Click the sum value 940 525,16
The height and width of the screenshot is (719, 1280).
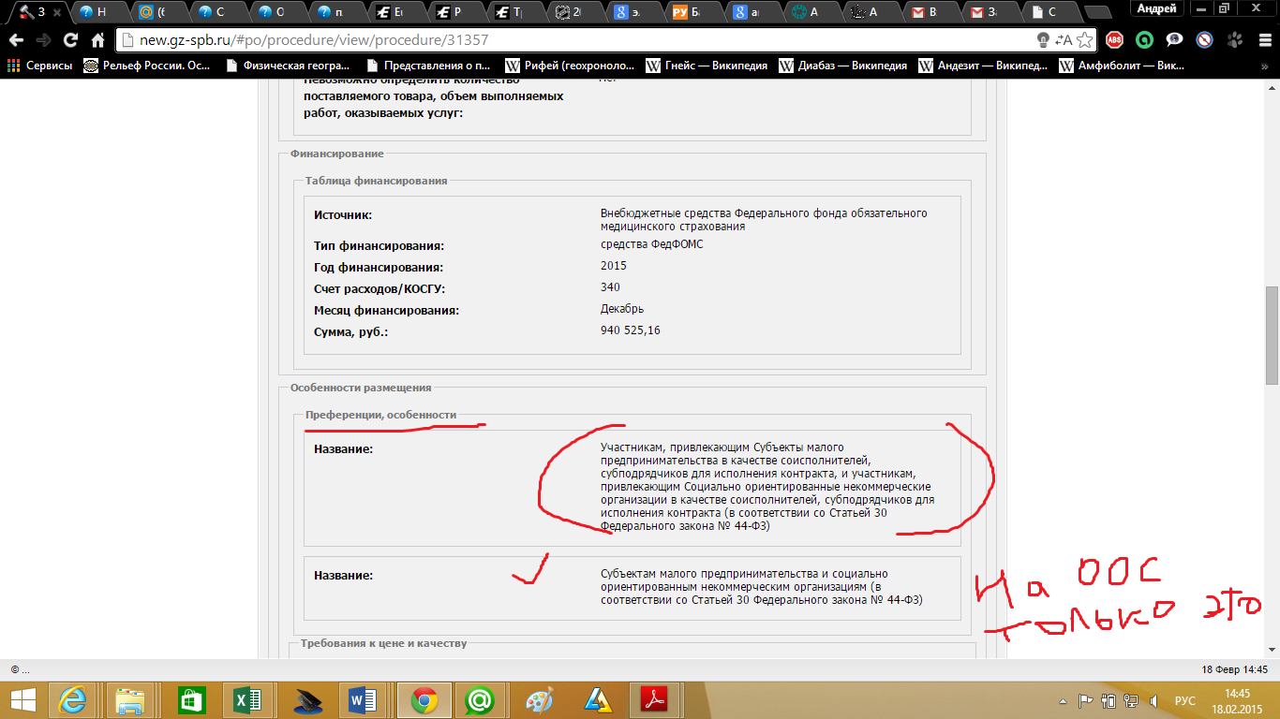(x=631, y=330)
